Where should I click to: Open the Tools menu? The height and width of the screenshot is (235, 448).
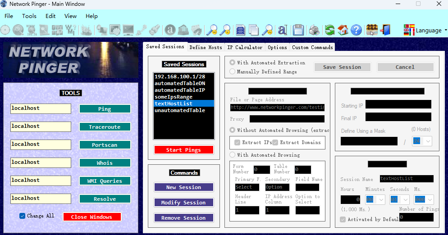pos(29,16)
